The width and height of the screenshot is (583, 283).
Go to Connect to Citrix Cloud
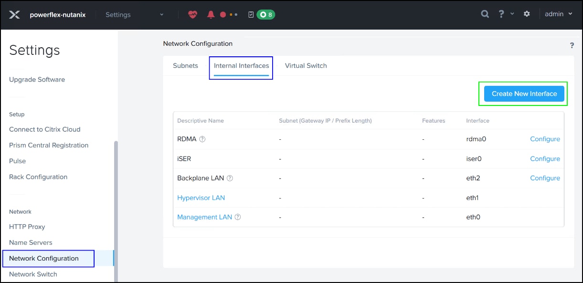45,129
